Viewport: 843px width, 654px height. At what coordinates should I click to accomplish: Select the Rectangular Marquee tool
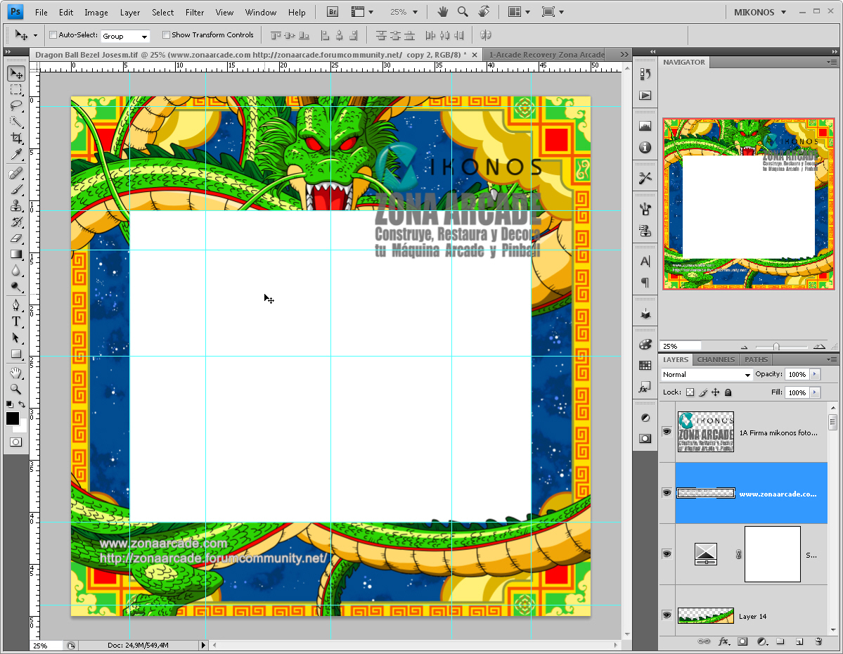tap(16, 90)
